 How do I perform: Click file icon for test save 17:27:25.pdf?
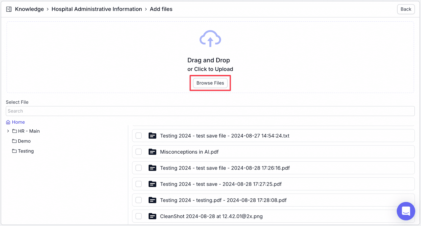152,184
